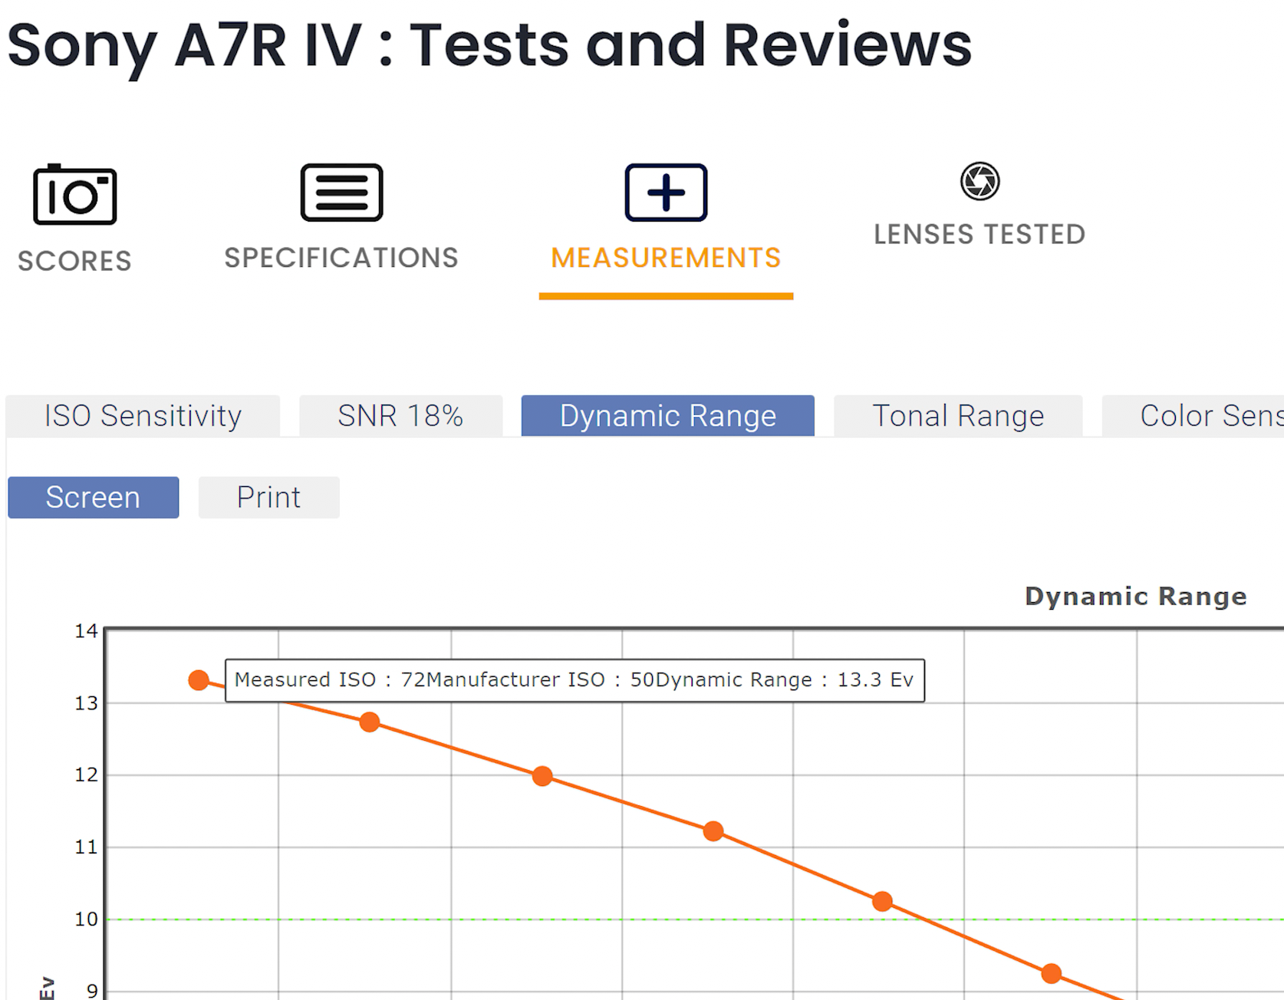1284x1000 pixels.
Task: Switch chart to Print mode
Action: click(x=268, y=498)
